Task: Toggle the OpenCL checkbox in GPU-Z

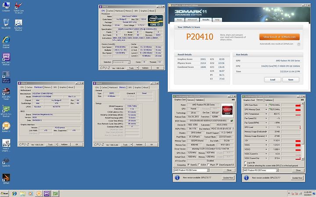Action: (189, 165)
